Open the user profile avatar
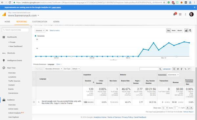Screen dimensions: 197x120 (x=191, y=14)
